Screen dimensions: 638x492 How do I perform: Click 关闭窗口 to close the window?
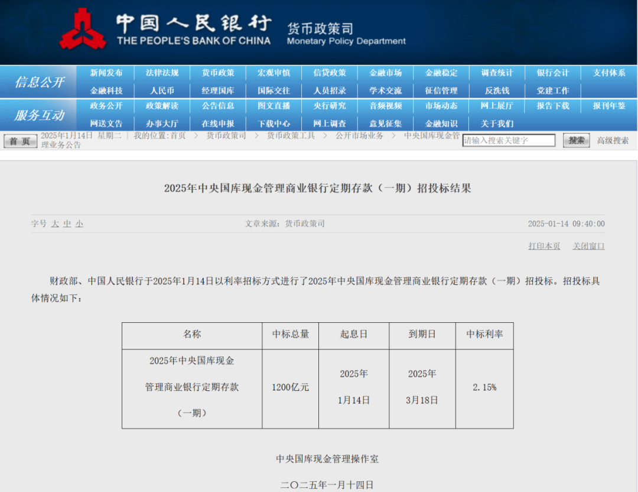click(x=588, y=246)
